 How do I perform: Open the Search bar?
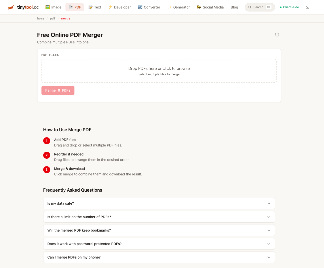260,7
